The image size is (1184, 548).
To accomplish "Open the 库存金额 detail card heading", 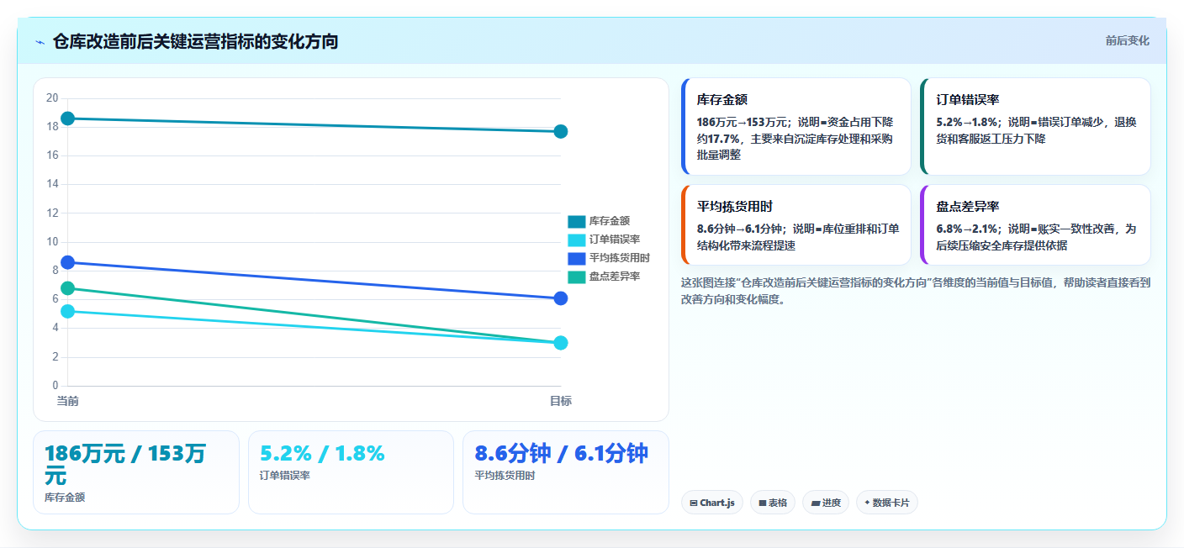I will (x=722, y=100).
